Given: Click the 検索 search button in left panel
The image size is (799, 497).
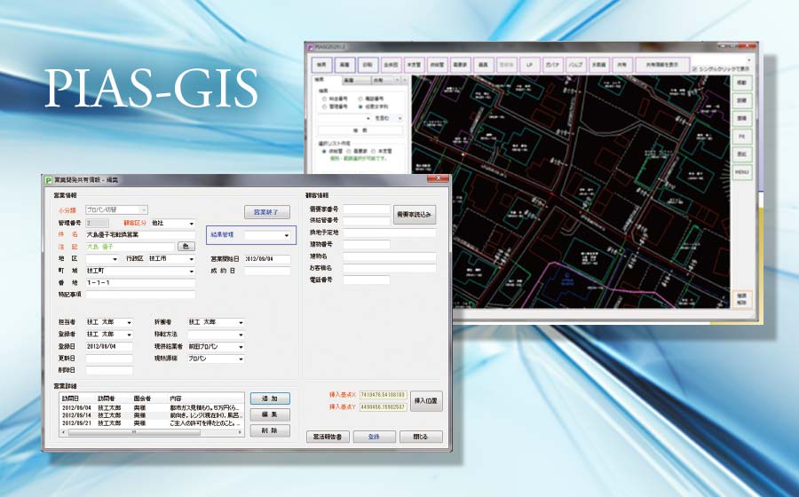Looking at the screenshot, I should click(360, 130).
